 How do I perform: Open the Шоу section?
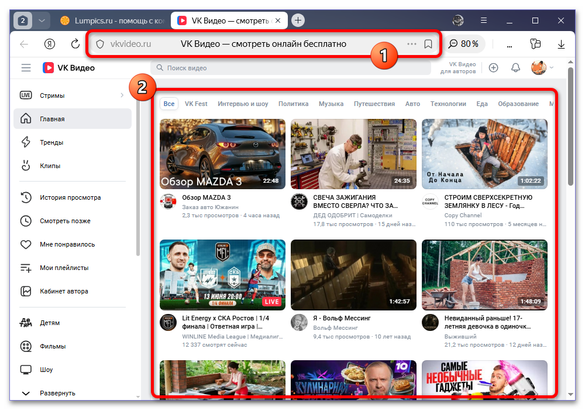[x=73, y=370]
